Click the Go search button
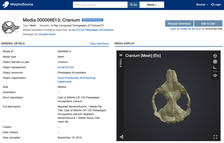Screen dimensions: 224x143 point(134,5)
